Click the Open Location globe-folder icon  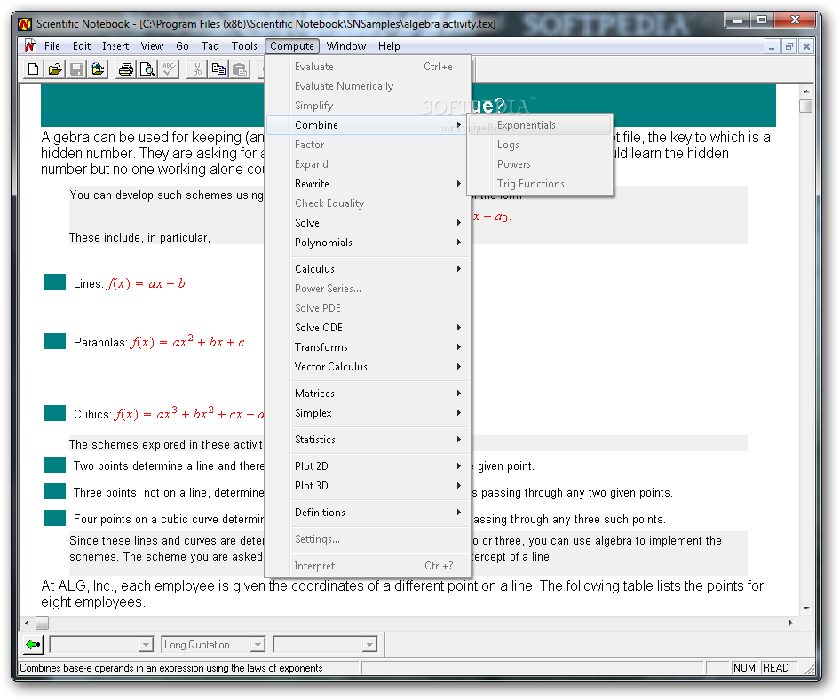98,69
